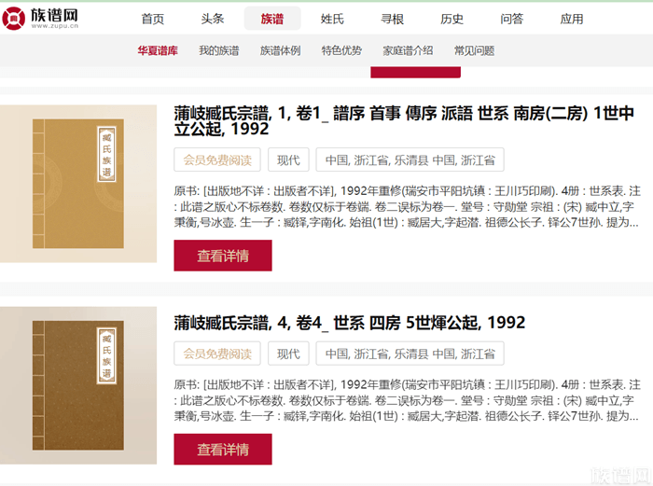Click 查看详情 for the 卷1 genealogy
The width and height of the screenshot is (653, 486).
pos(222,256)
